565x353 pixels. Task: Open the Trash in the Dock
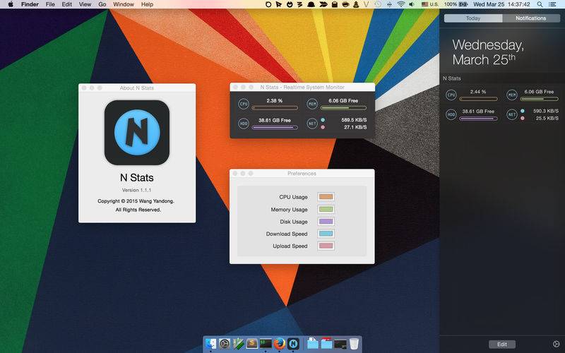click(354, 344)
